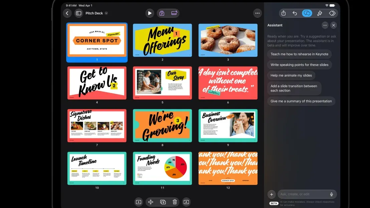Select slide 6 quote thumbnail

228,83
